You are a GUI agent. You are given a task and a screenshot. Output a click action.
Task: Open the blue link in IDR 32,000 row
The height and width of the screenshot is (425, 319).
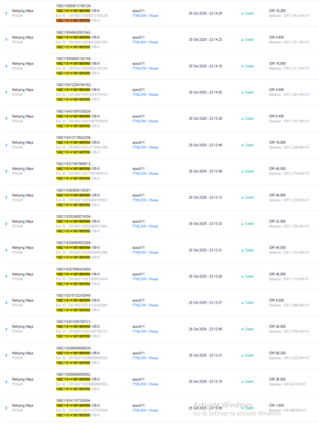coord(145,226)
